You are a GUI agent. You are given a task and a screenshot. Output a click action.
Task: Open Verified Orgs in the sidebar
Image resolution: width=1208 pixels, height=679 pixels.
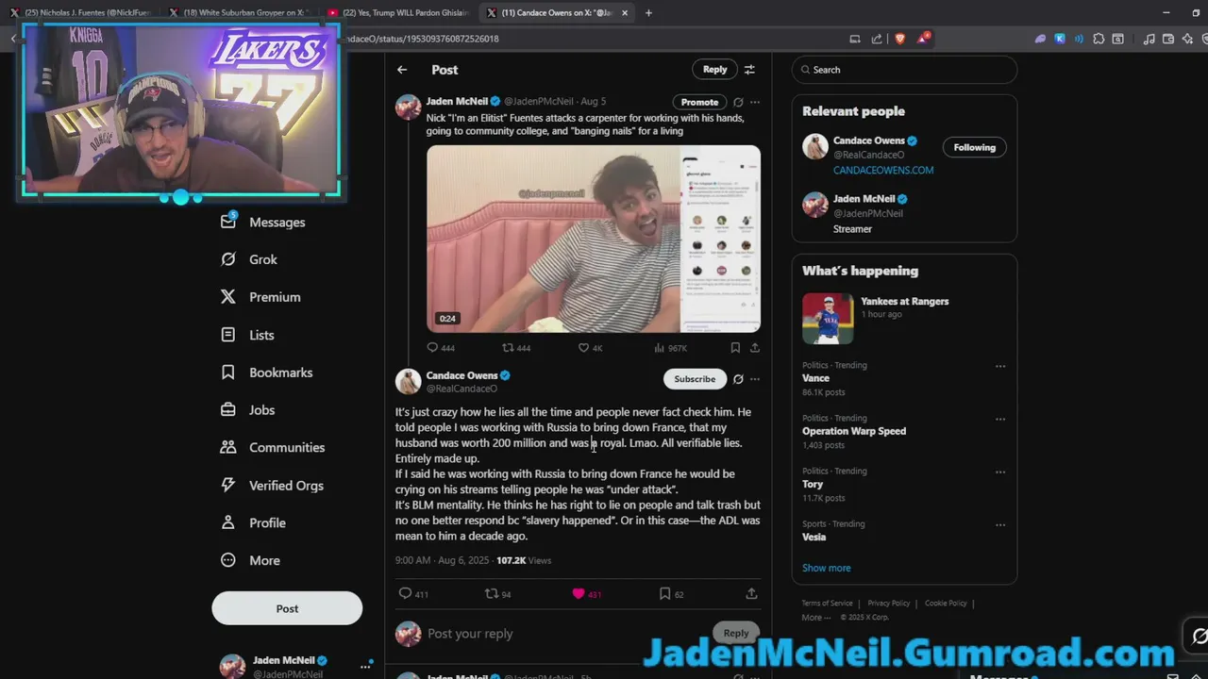272,486
